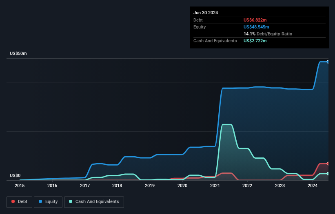Click the 2020 x-axis label
Viewport: 335px width, 214px height.
(x=182, y=186)
